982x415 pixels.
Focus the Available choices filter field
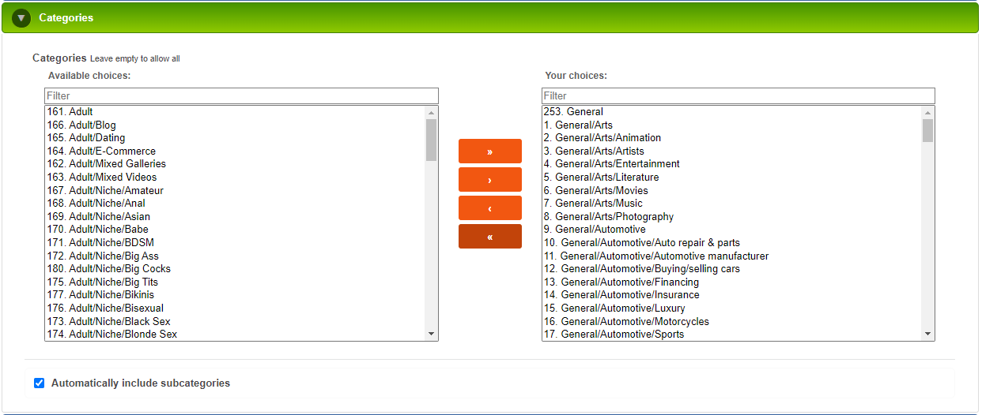241,95
